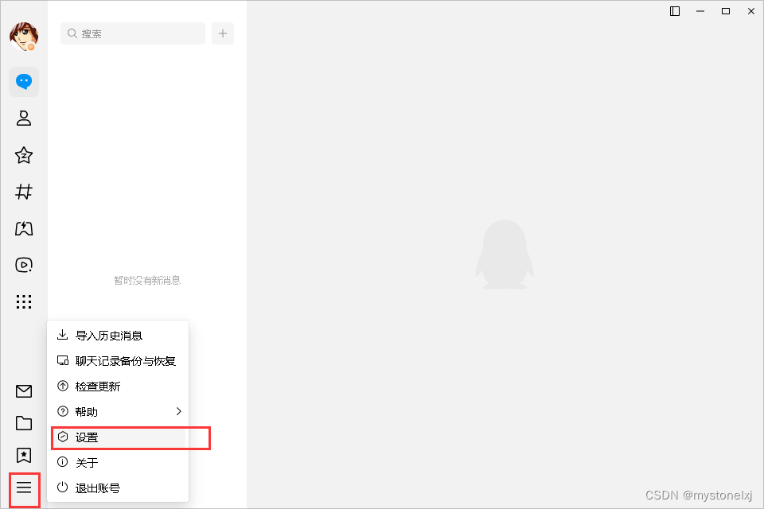Expand the 帮助 submenu arrow
The width and height of the screenshot is (764, 509).
point(179,412)
